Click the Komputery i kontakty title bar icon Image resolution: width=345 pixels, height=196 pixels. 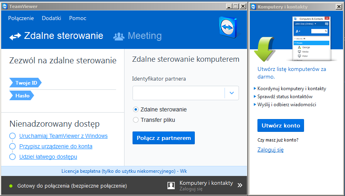coord(254,6)
